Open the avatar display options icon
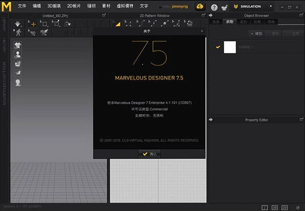The image size is (305, 211). point(18,54)
